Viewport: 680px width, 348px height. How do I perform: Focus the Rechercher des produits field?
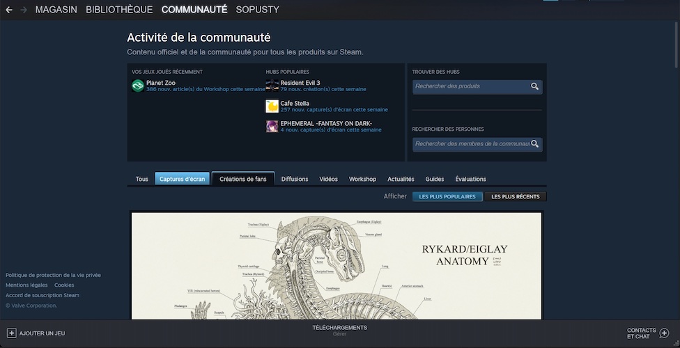pyautogui.click(x=470, y=86)
